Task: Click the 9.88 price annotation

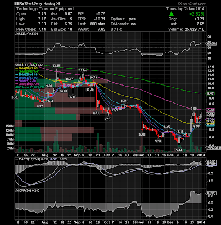Action: click(x=49, y=85)
